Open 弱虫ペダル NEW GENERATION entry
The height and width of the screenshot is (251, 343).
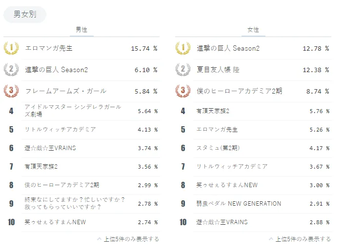pos(239,204)
